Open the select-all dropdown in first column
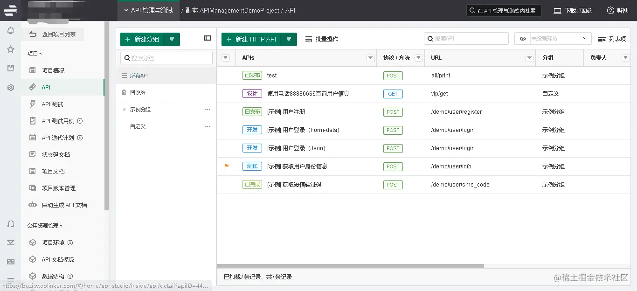 [x=226, y=58]
